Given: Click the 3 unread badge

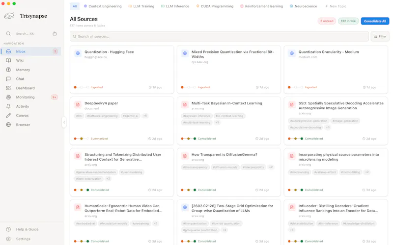Looking at the screenshot, I should click(327, 21).
